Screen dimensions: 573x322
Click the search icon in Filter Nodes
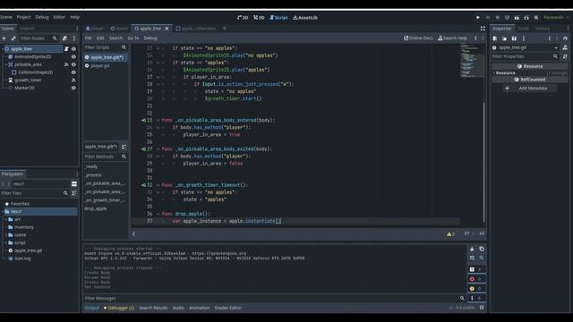(x=55, y=38)
